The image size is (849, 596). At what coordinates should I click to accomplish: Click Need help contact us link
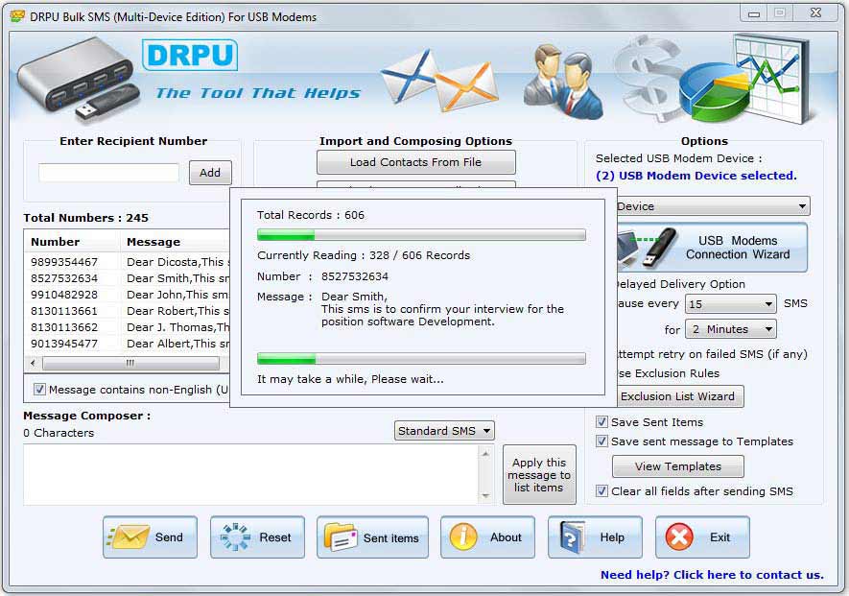point(712,575)
